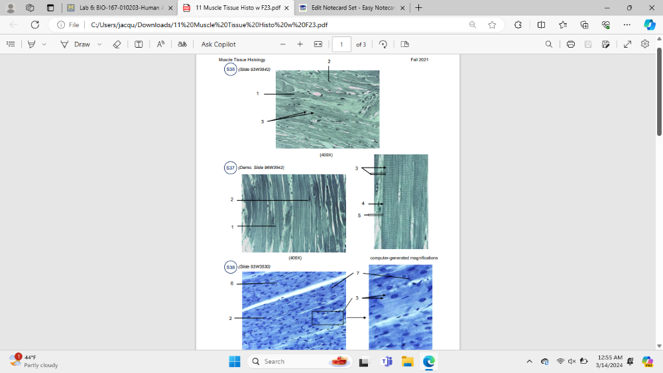
Task: Toggle the Add text tool
Action: tap(139, 44)
